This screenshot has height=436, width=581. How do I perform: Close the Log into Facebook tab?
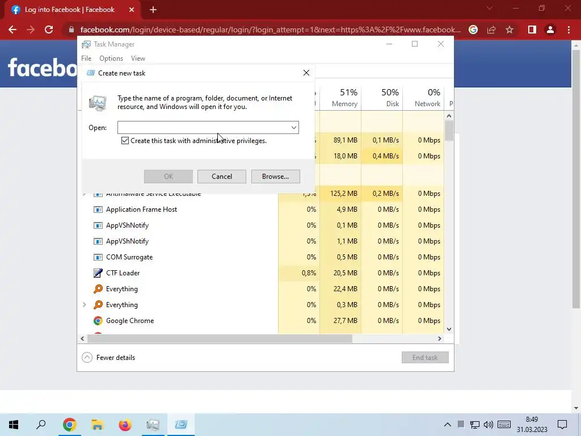[x=132, y=10]
